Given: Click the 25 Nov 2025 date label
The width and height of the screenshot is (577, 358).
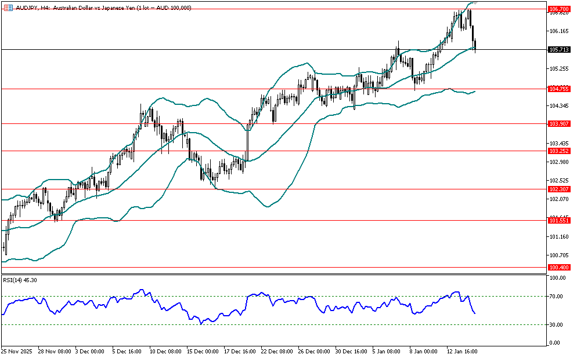Looking at the screenshot, I should point(16,351).
